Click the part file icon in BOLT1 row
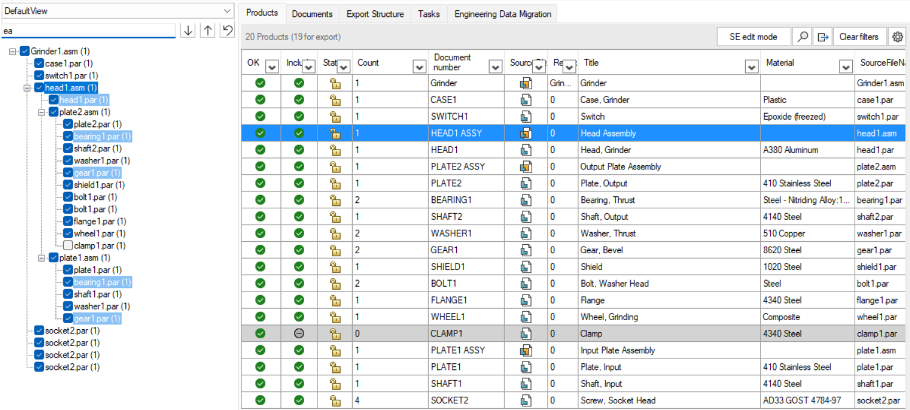 pyautogui.click(x=526, y=284)
